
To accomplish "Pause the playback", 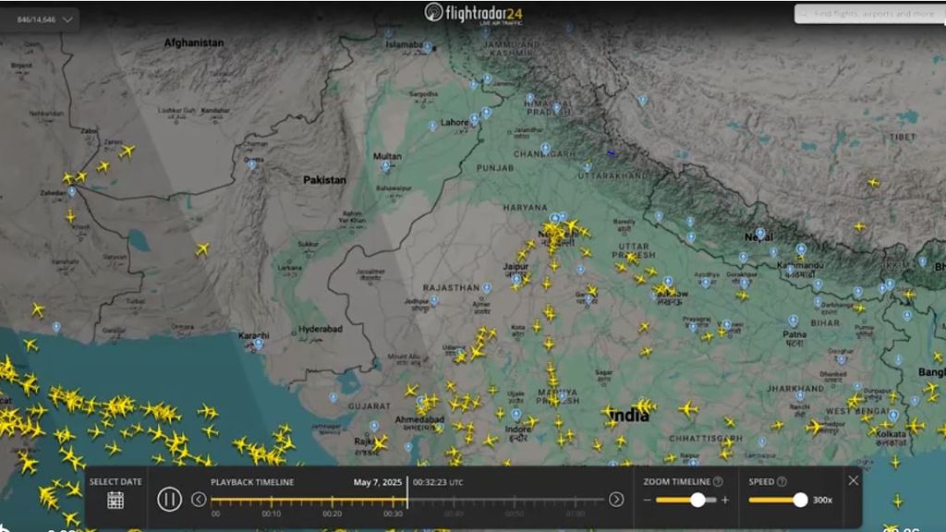I will point(169,500).
